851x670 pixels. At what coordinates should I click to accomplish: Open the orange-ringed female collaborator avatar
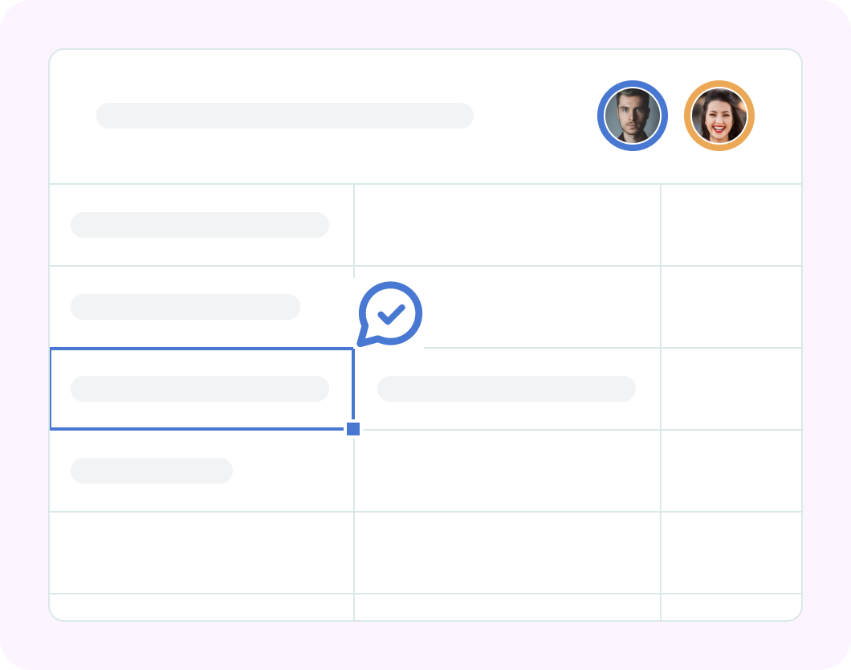(719, 116)
